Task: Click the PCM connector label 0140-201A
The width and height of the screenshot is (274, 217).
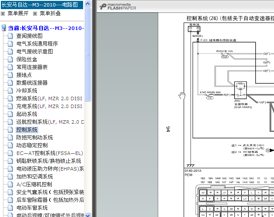Action: 193,171
